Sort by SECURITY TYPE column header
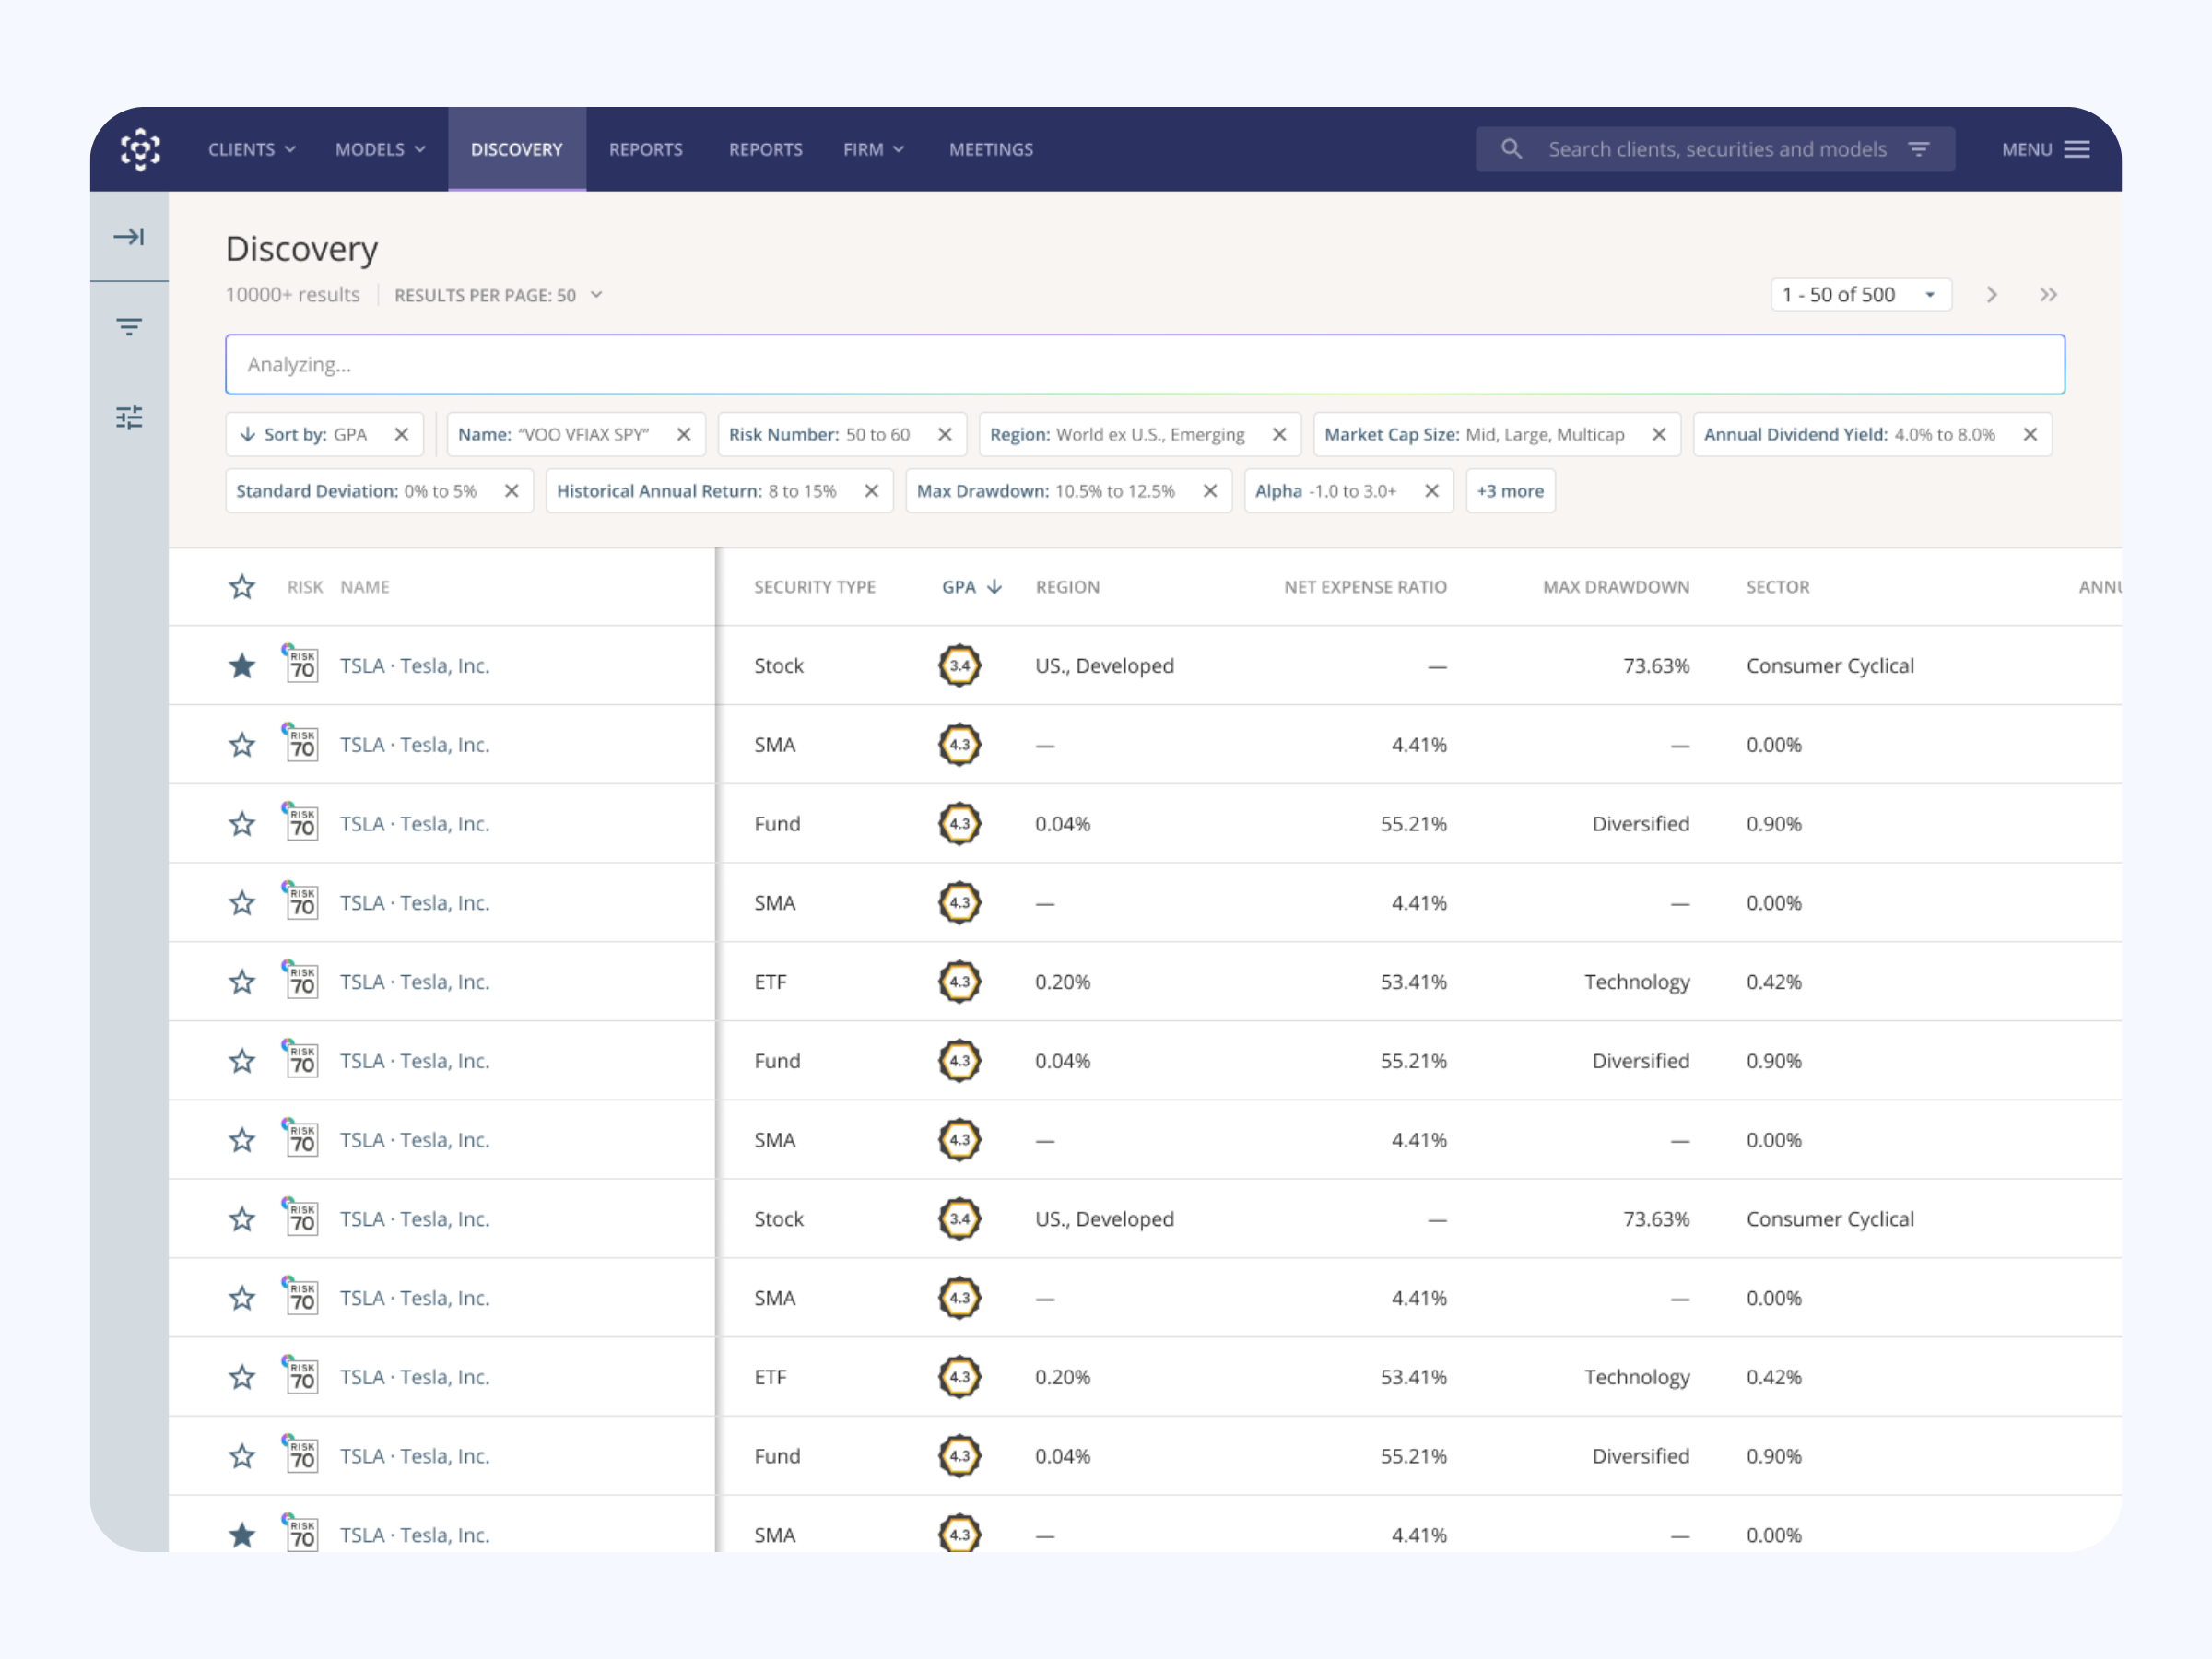 point(815,587)
